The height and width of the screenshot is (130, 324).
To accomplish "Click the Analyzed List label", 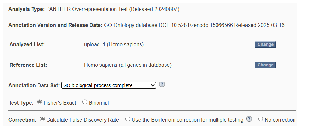I will click(x=27, y=44).
